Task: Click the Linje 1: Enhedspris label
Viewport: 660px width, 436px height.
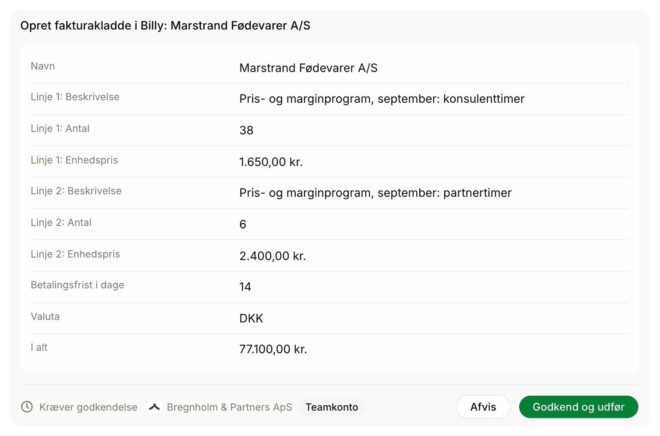Action: click(75, 160)
